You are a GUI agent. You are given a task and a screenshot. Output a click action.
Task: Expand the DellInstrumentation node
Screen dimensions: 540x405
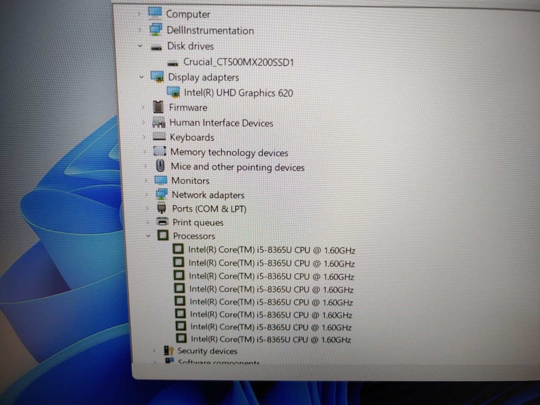coord(139,30)
